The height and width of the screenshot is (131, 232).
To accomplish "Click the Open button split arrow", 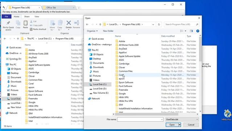I will [180, 125].
